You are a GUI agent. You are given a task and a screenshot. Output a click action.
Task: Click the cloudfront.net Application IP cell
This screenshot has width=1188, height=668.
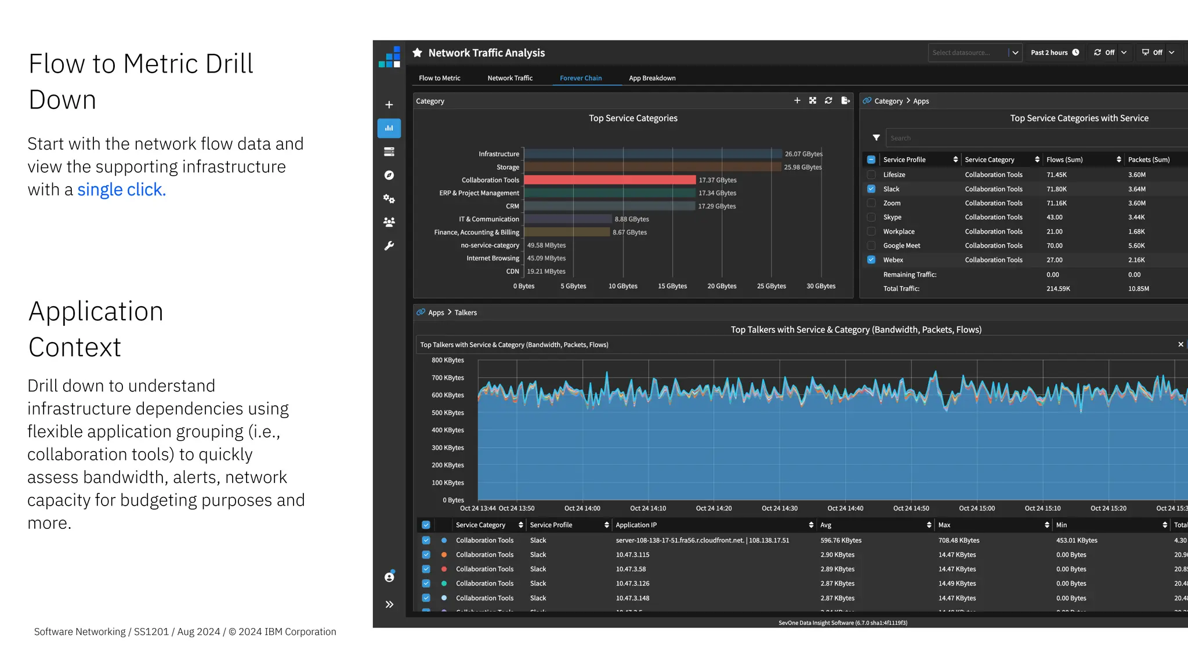[702, 540]
